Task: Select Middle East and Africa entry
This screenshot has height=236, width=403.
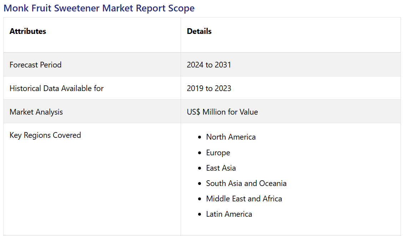Action: coord(244,199)
